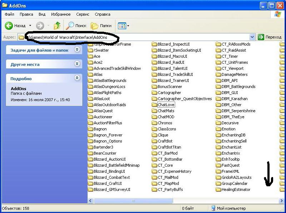Select the CraftBotTitan folder

point(167,147)
